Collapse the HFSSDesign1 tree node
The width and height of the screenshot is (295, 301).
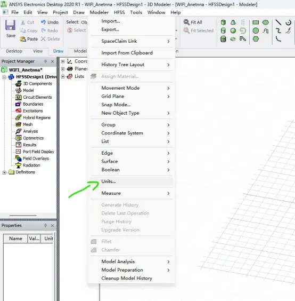4,77
